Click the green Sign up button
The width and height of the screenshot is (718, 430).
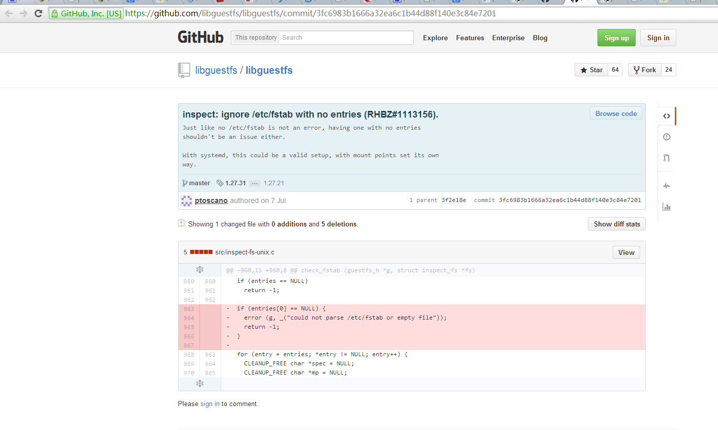[x=616, y=38]
